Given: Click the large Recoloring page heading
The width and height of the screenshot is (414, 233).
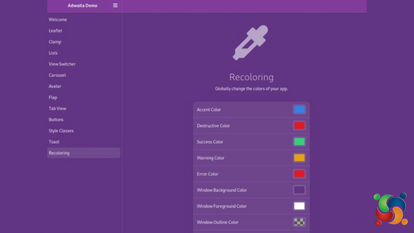Looking at the screenshot, I should 251,77.
